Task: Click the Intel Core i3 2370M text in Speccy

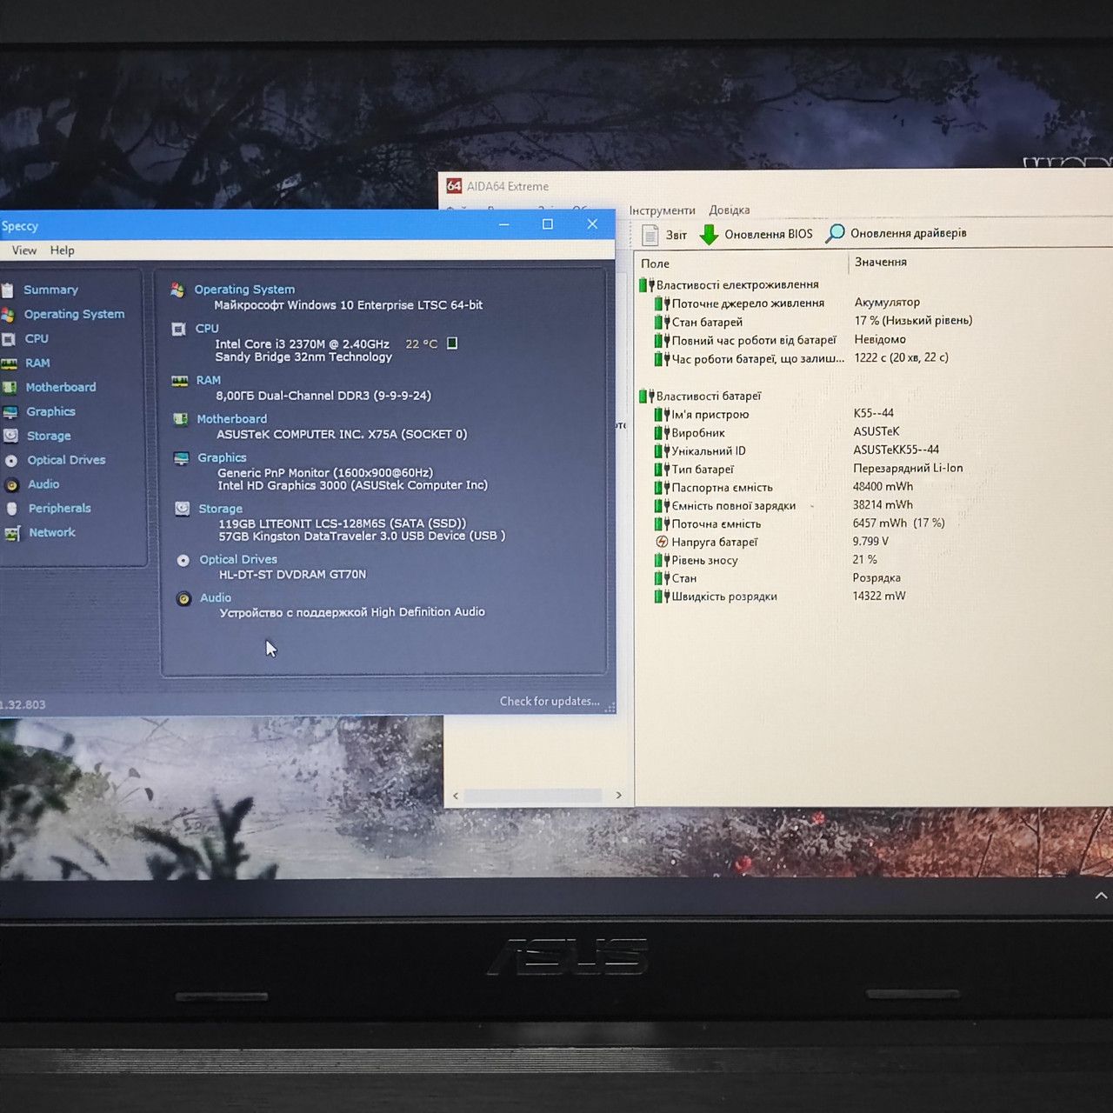Action: pos(303,344)
